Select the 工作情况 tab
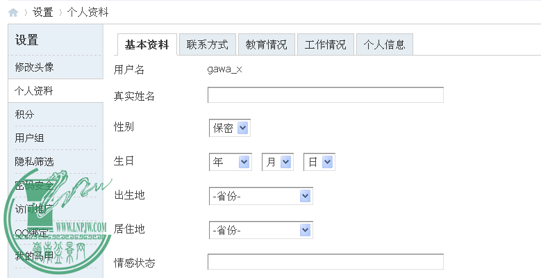This screenshot has width=541, height=278. click(325, 44)
